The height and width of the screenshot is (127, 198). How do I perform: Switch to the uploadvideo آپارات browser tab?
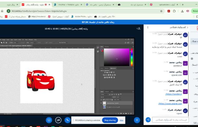point(164,5)
